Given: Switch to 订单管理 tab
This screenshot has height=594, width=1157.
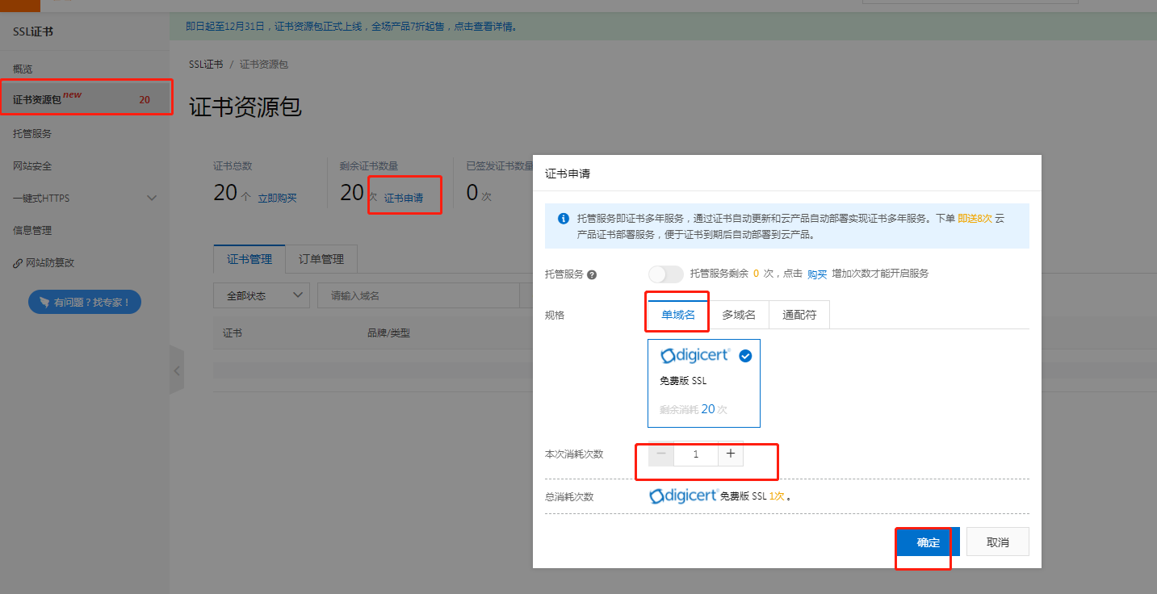Looking at the screenshot, I should [x=321, y=260].
